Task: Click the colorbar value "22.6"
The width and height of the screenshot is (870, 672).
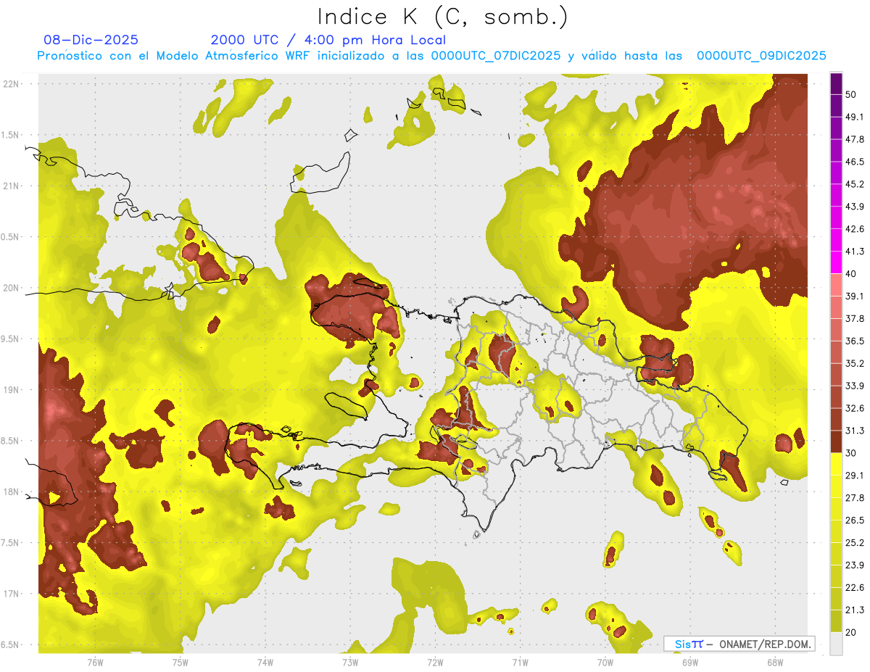Action: 854,588
